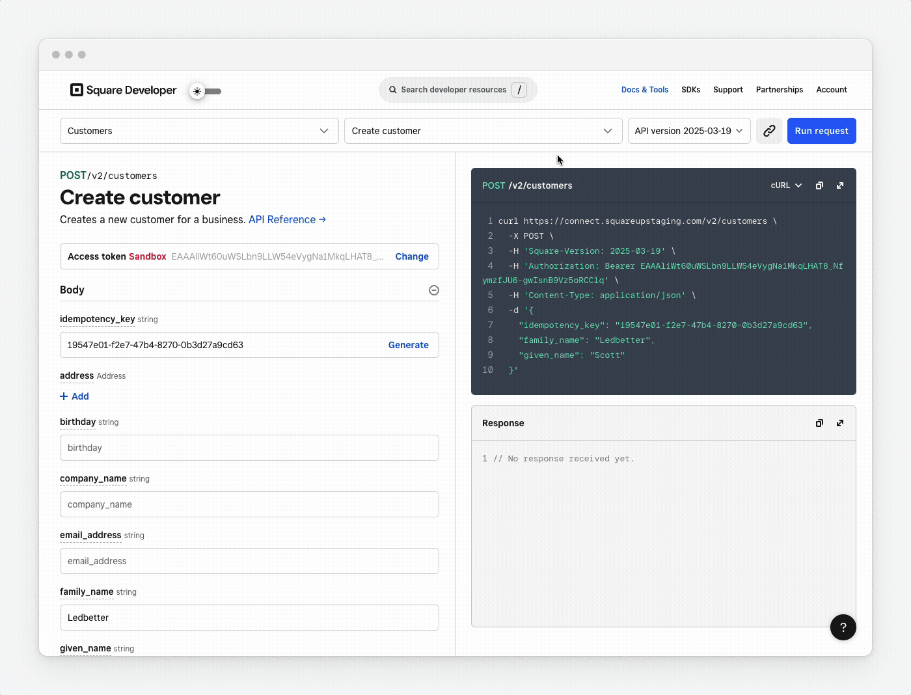
Task: Open the Create customer endpoint dropdown
Action: 483,131
